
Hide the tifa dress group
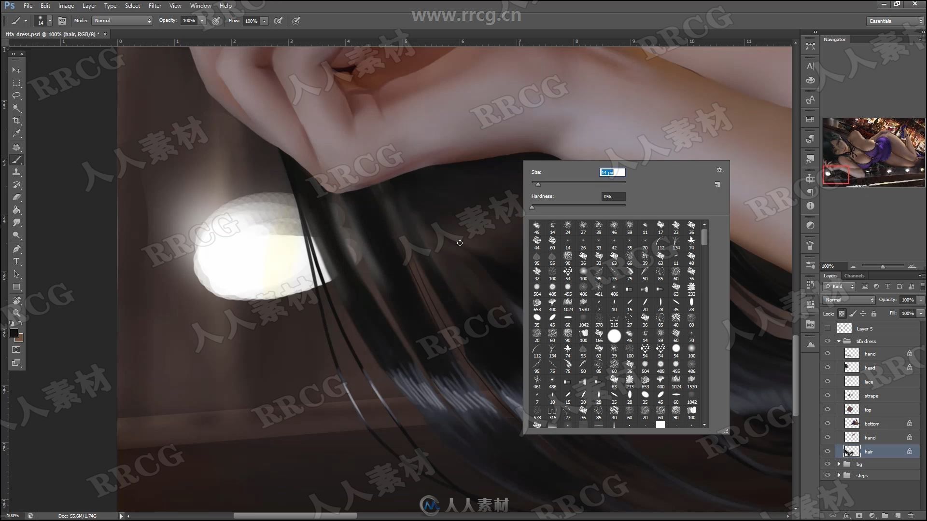click(x=828, y=341)
